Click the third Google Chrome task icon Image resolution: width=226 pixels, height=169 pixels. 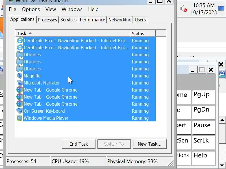[x=20, y=104]
